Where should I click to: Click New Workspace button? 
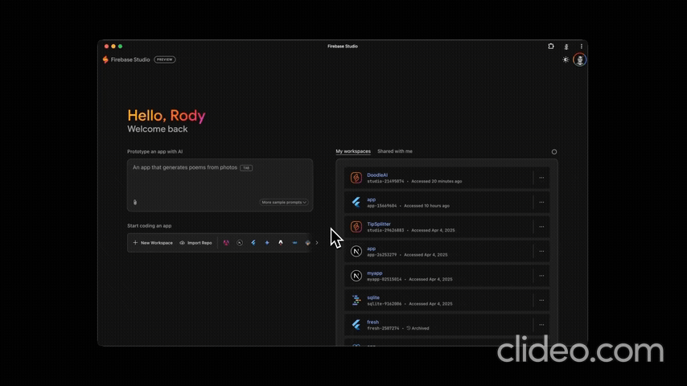click(x=153, y=243)
